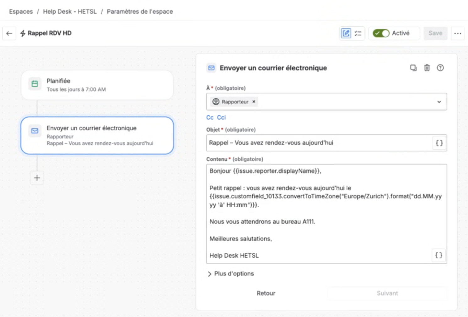Switch to rule edit view icon
Screen dimensions: 468x317
point(346,33)
